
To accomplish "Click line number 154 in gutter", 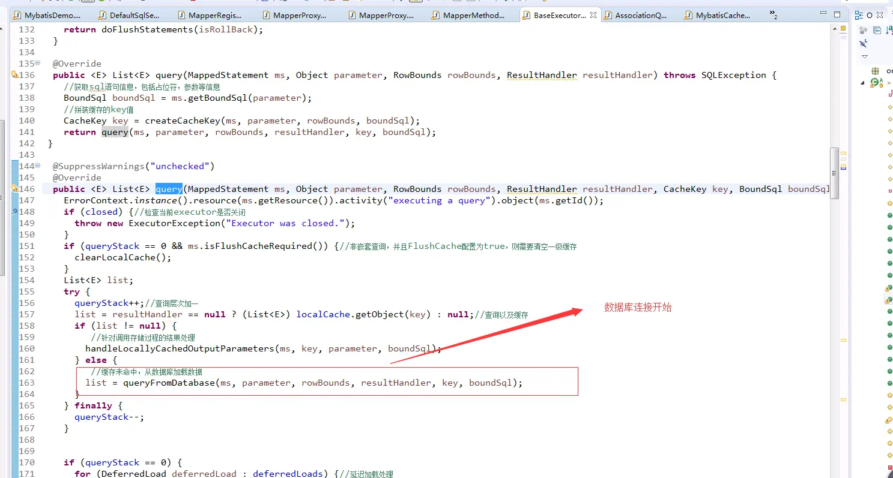I will (x=26, y=280).
